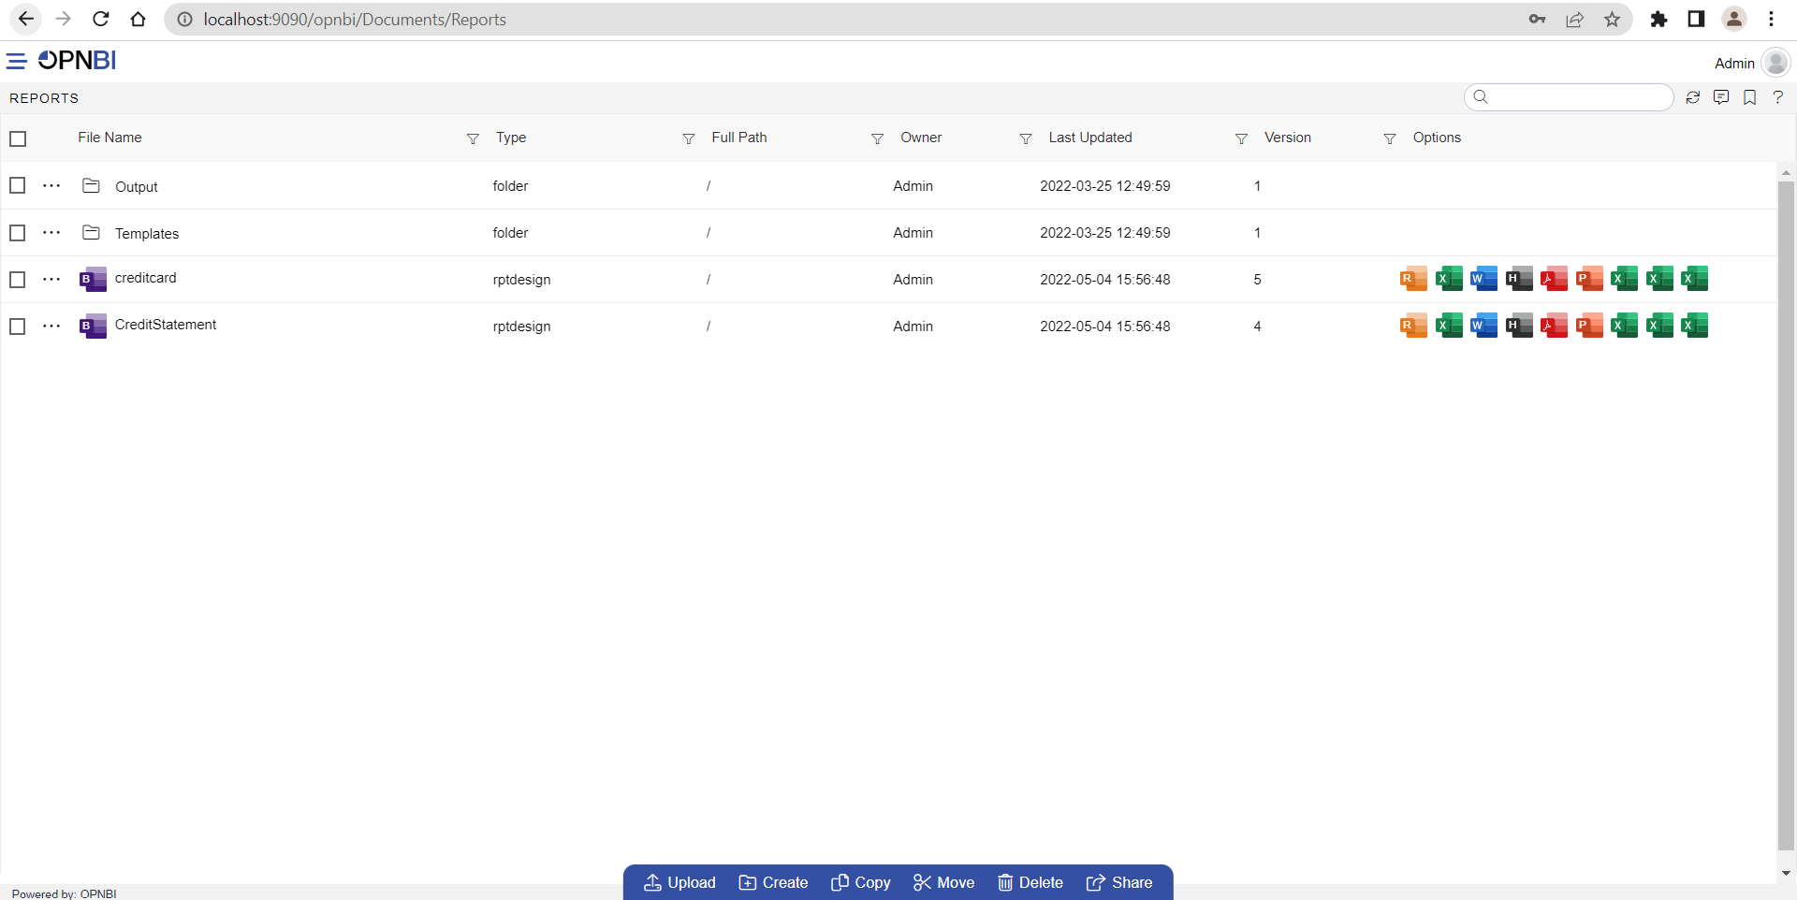1797x900 pixels.
Task: Open the three-dot menu for creditcard
Action: pos(51,279)
